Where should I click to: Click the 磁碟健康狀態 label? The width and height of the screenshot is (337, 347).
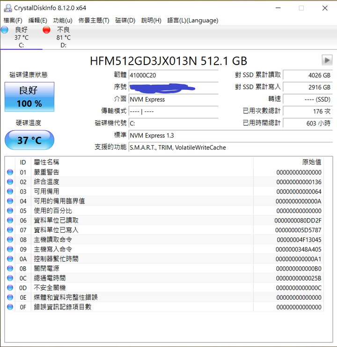pos(29,75)
